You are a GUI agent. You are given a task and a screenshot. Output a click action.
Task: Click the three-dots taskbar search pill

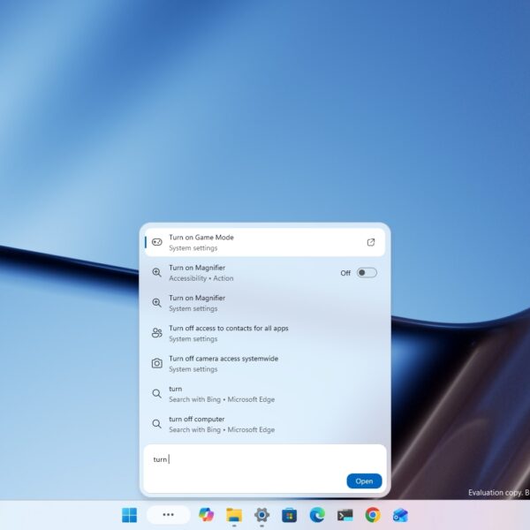pyautogui.click(x=169, y=515)
